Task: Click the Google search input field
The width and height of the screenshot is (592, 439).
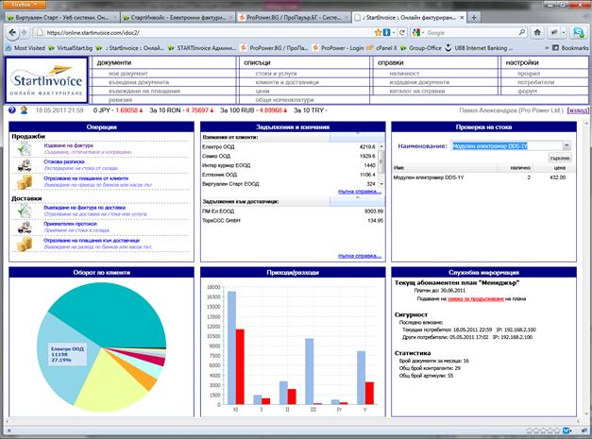Action: 471,33
